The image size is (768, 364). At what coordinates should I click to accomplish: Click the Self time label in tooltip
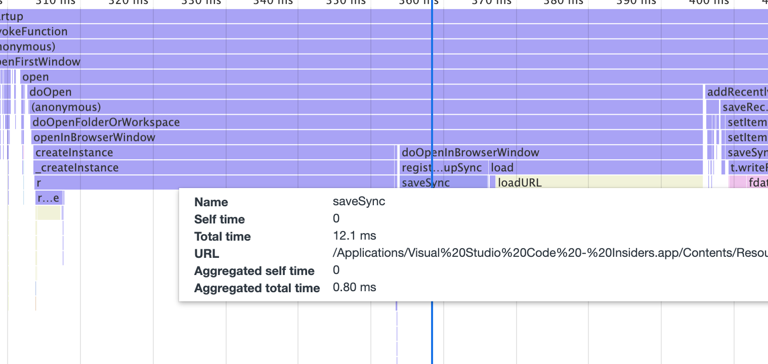pos(220,219)
